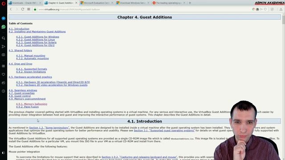Open browsing history clock icon
Screen dimensions: 285x160
pos(4,91)
